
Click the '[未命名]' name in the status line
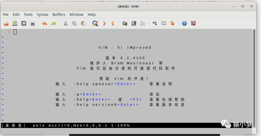click(x=13, y=125)
